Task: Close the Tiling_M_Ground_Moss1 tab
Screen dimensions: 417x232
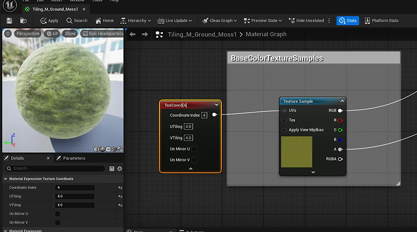Action: (84, 9)
